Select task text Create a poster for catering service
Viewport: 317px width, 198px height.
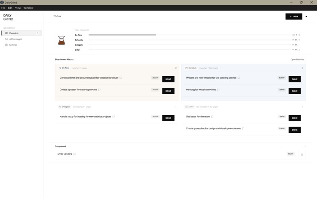coord(78,90)
